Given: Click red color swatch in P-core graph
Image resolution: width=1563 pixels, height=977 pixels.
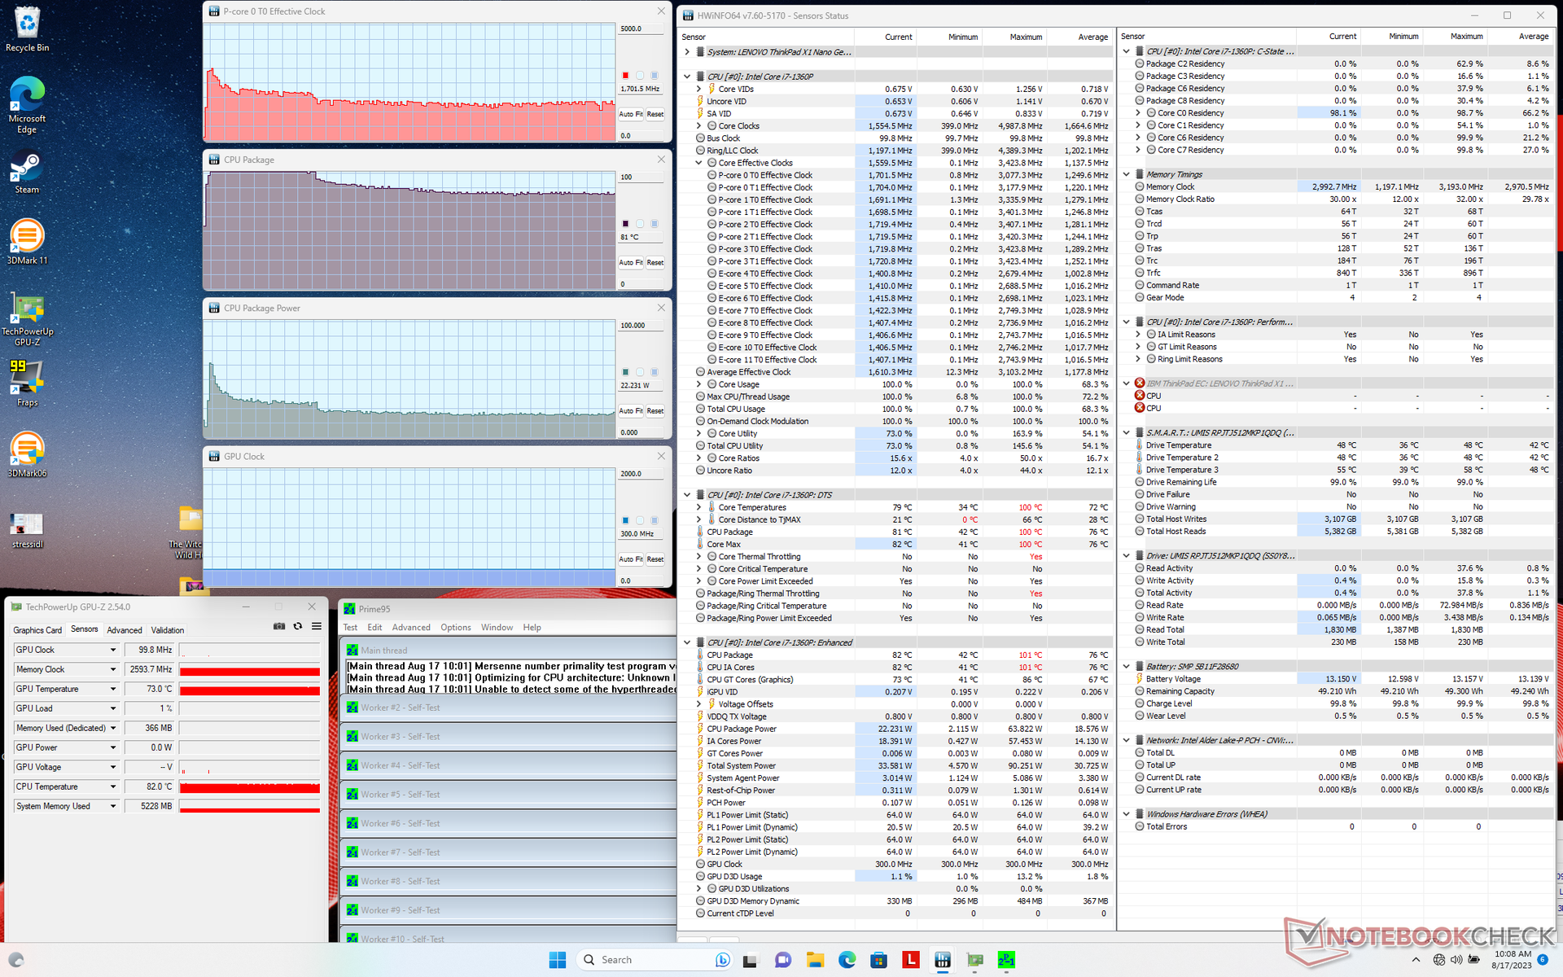Looking at the screenshot, I should point(625,75).
